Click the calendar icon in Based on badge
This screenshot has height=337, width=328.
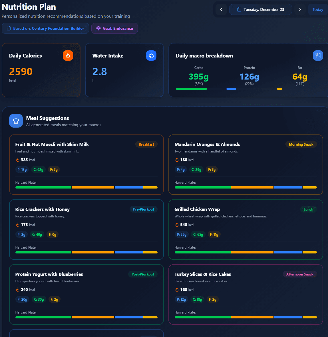click(9, 28)
